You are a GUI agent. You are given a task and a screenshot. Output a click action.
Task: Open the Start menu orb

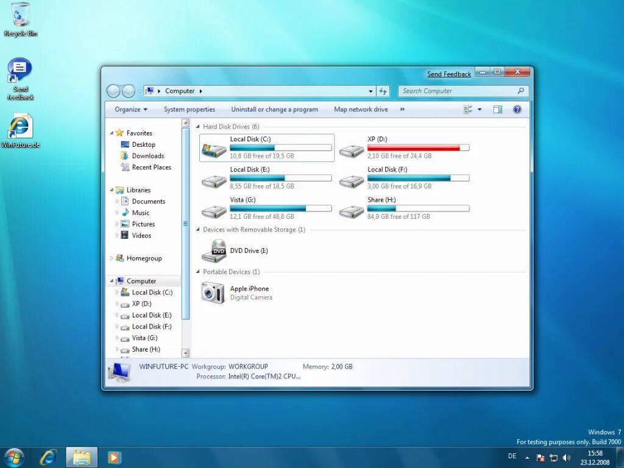tap(14, 457)
